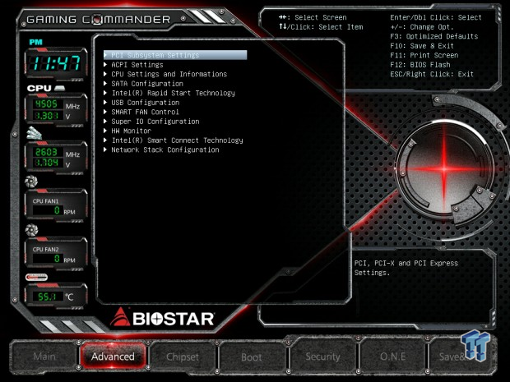Viewport: 510px width, 382px height.
Task: Open SATA Configuration submenu
Action: (x=147, y=84)
